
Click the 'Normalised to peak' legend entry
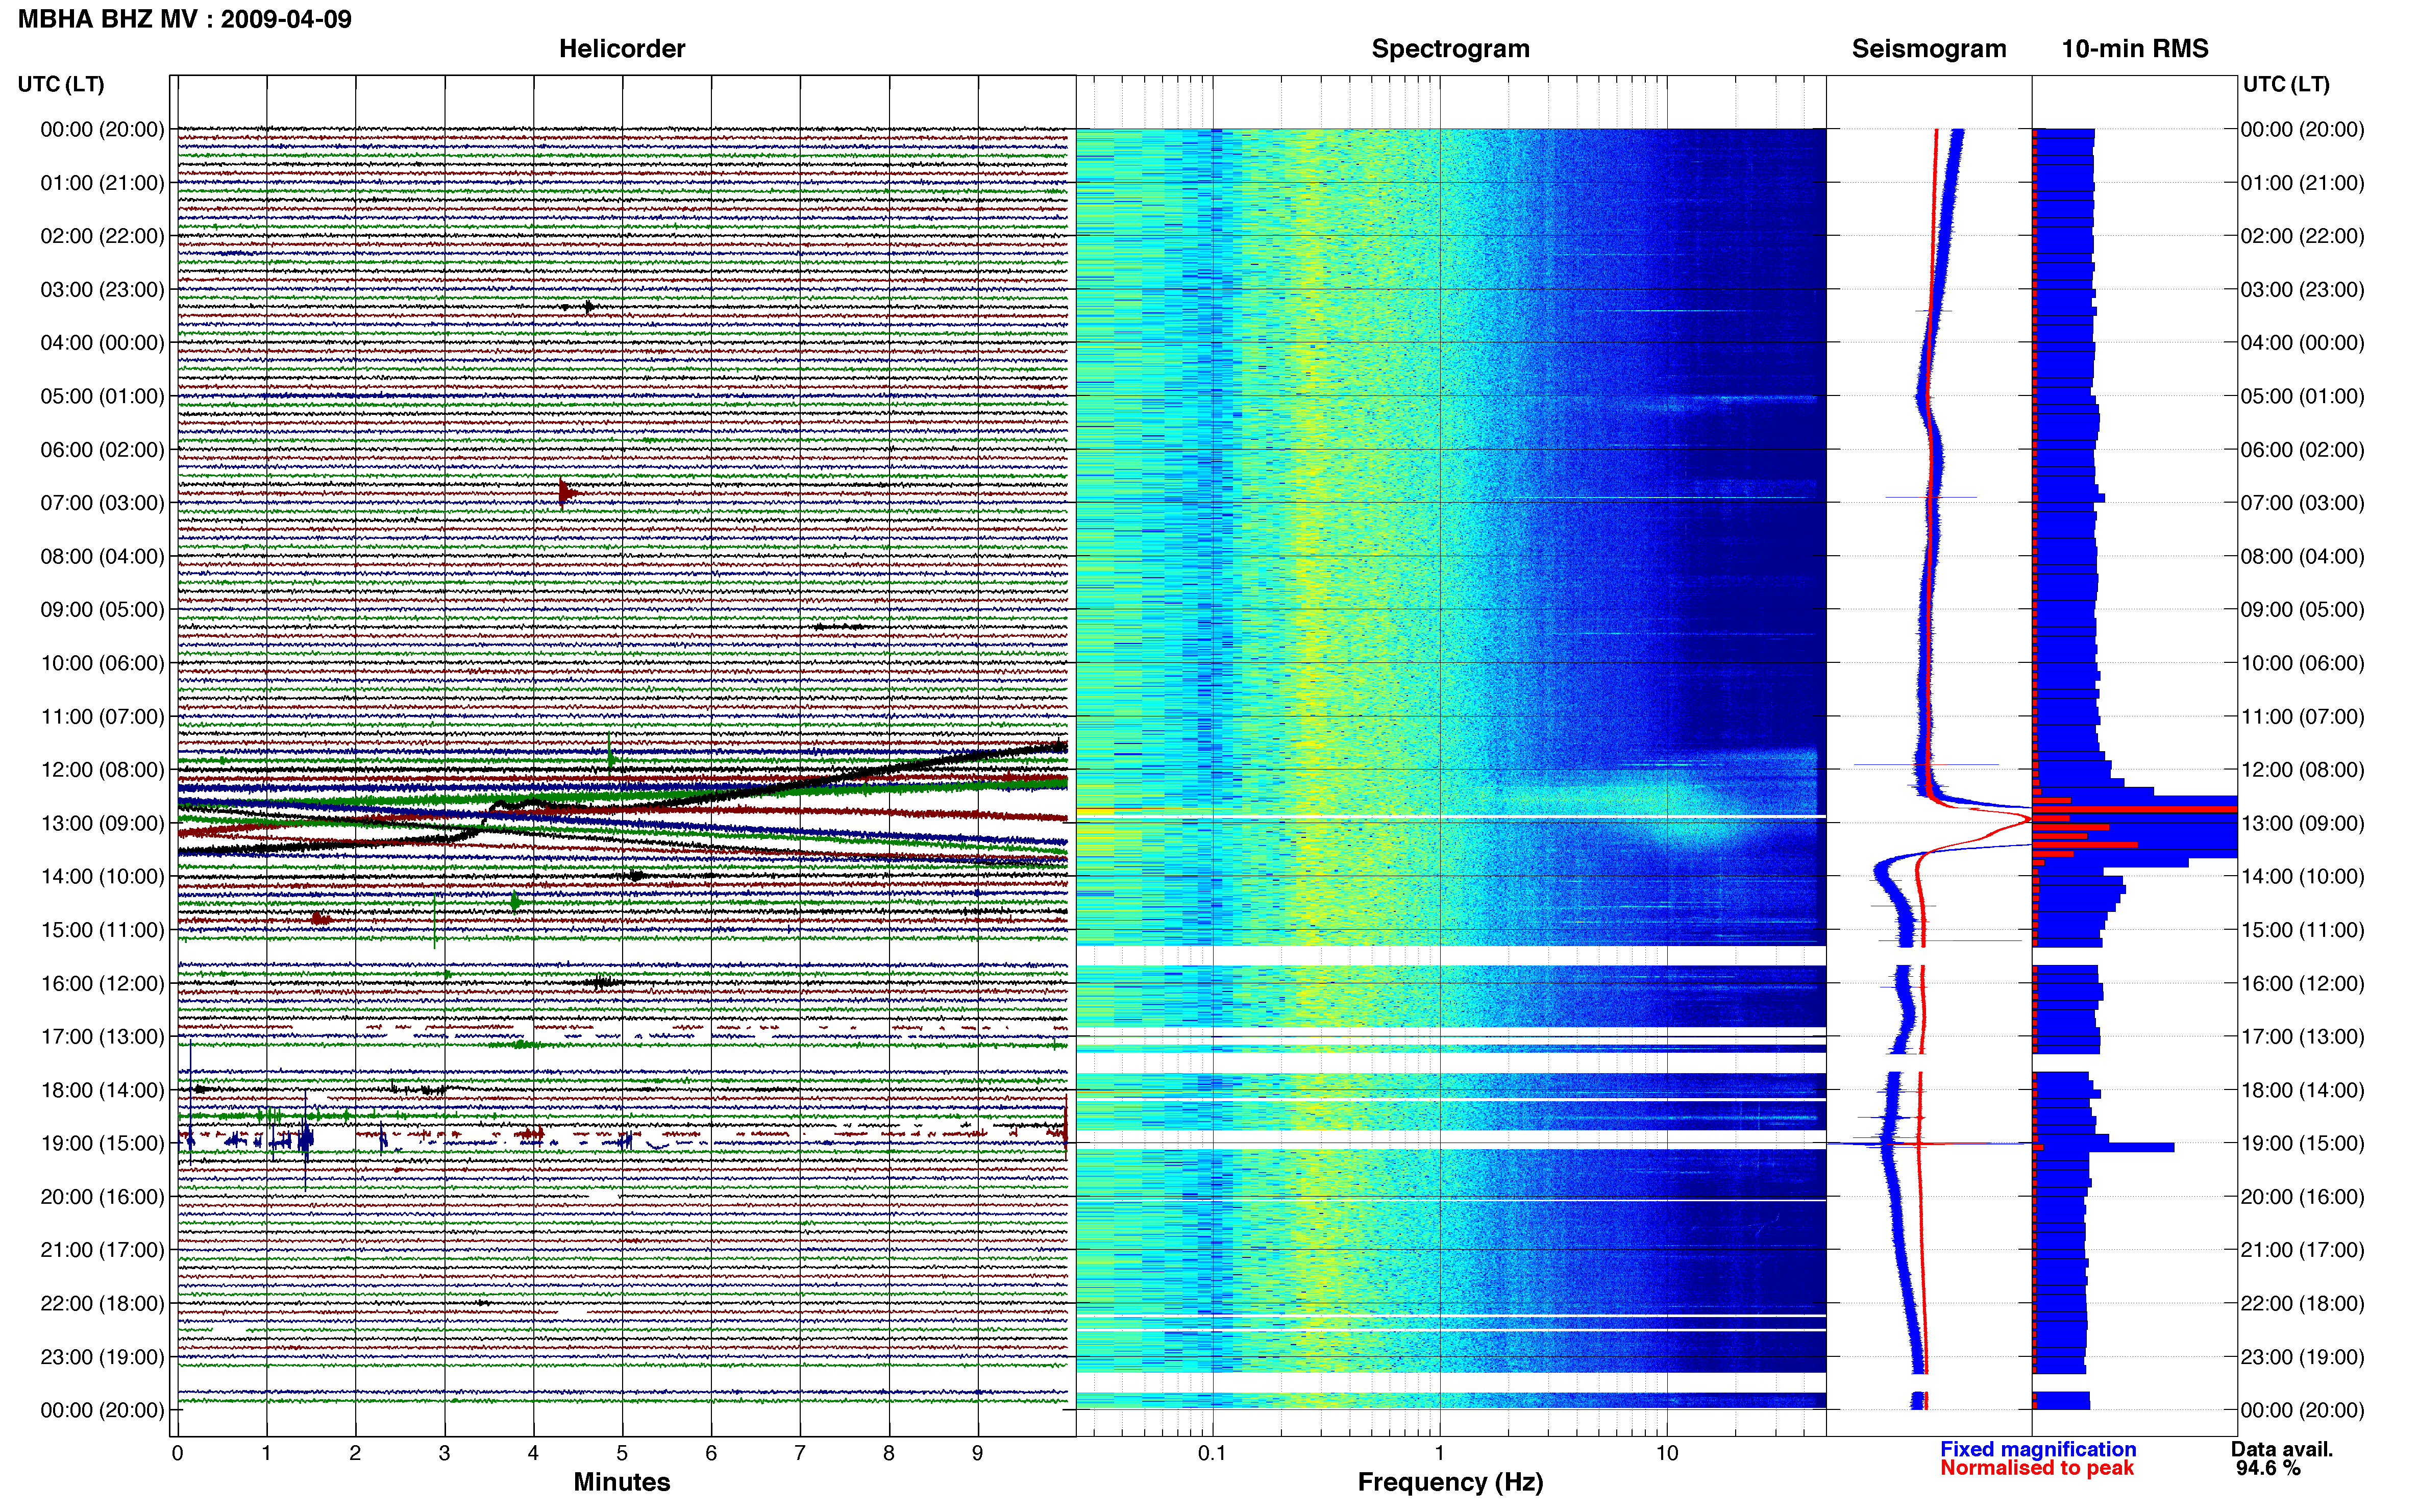coord(2037,1468)
